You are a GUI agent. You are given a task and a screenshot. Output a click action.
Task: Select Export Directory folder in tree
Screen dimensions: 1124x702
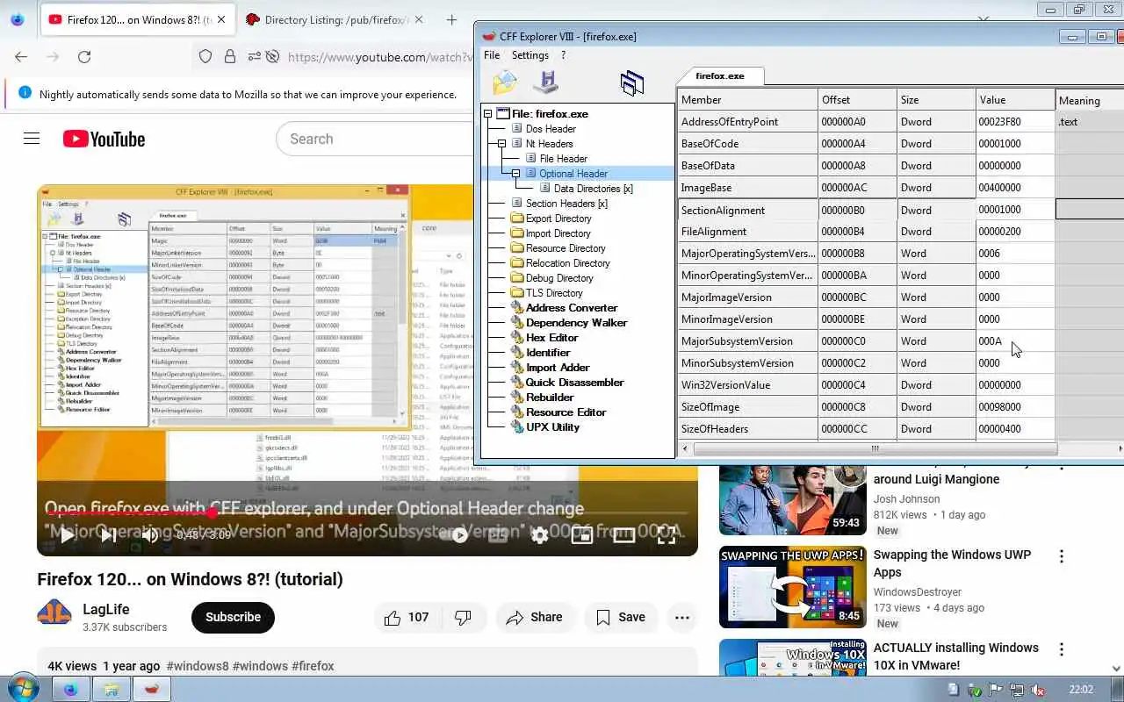558,218
